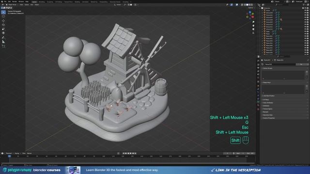Select the Rotate tool

(3, 25)
